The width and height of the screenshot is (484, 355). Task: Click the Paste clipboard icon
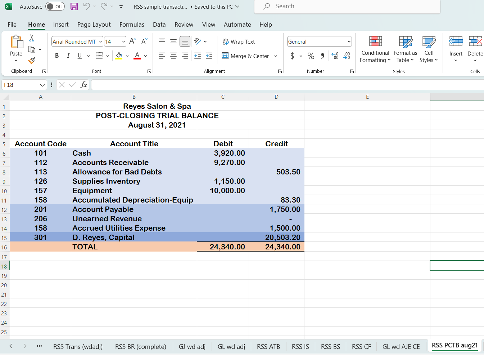click(x=17, y=42)
